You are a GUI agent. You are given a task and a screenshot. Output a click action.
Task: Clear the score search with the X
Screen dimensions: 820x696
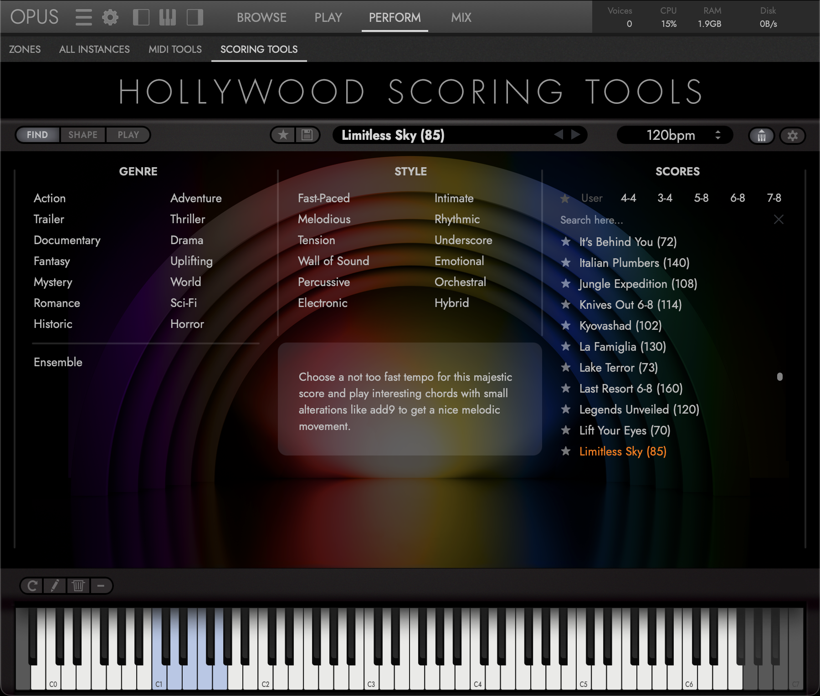pyautogui.click(x=779, y=220)
